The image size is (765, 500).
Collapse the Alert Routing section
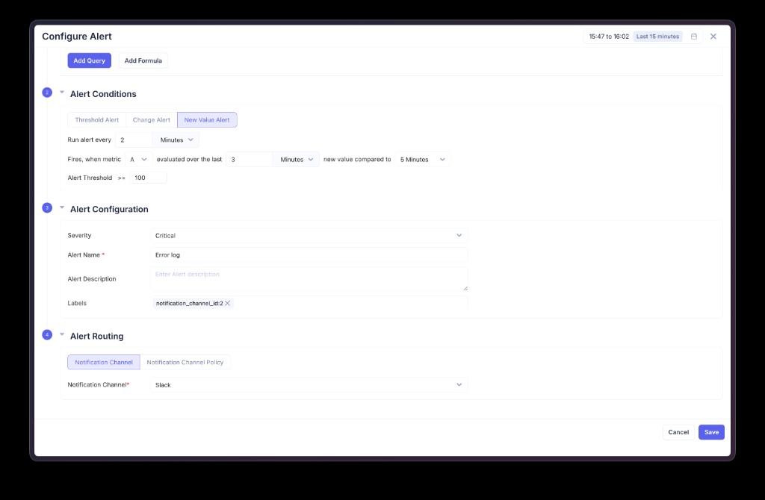pyautogui.click(x=62, y=335)
